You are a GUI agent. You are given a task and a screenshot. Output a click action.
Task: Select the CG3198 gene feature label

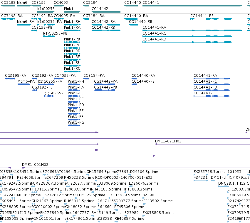pyautogui.click(x=8, y=3)
